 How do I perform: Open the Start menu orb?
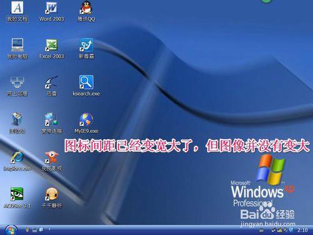point(11,230)
